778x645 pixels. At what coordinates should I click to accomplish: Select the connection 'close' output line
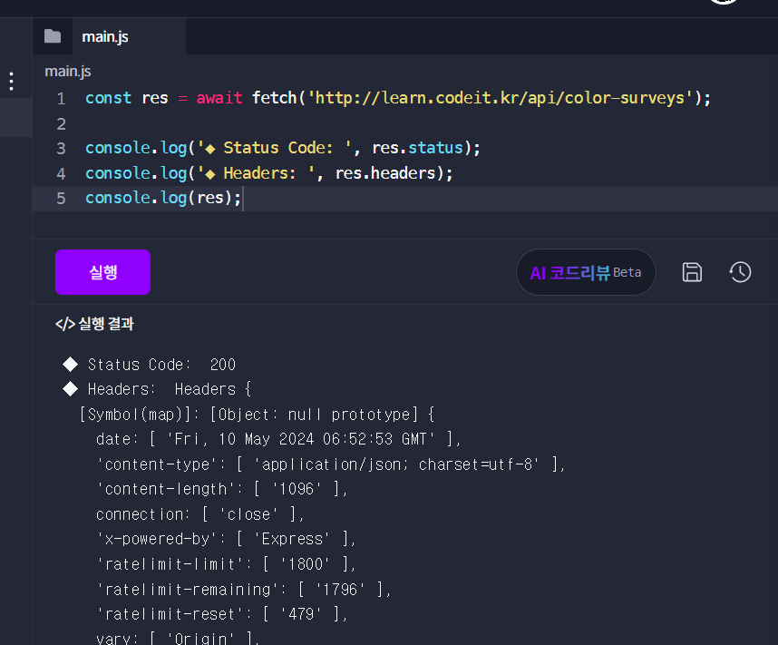pos(200,514)
